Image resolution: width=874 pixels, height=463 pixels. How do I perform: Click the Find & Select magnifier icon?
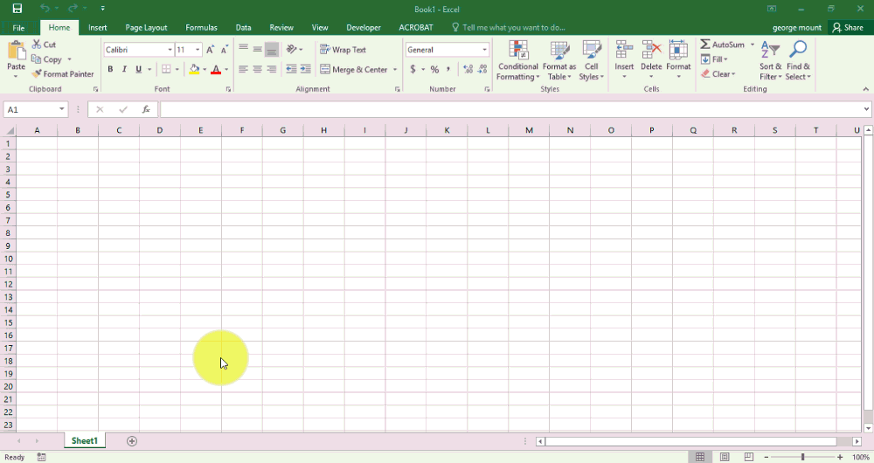798,51
